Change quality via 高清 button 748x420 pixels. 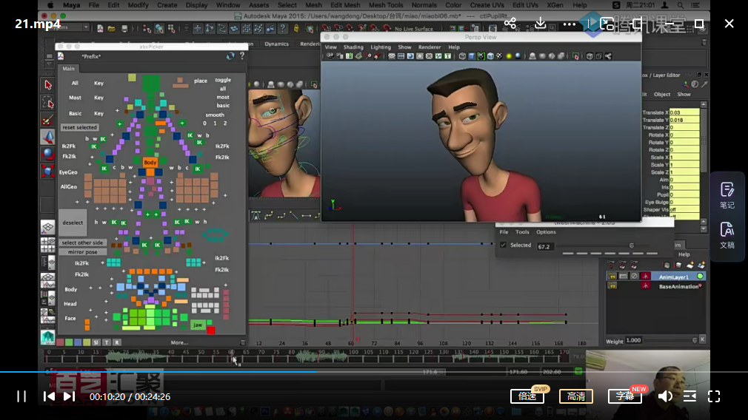(575, 396)
